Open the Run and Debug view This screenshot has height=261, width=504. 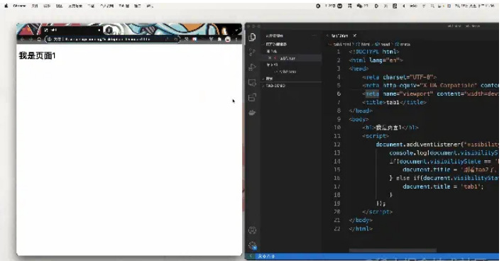252,67
